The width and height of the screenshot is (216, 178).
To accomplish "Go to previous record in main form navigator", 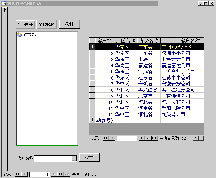I will tap(25, 174).
